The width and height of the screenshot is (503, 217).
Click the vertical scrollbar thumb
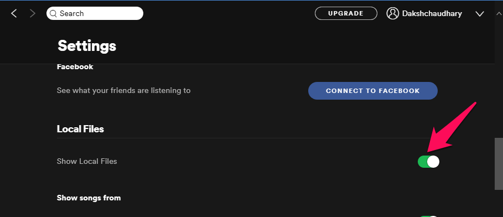(x=499, y=164)
